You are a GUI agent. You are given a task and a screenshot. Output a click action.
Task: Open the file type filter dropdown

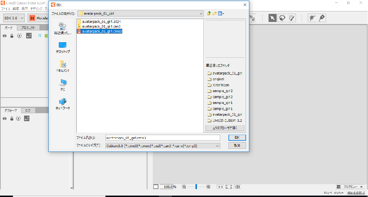point(217,146)
